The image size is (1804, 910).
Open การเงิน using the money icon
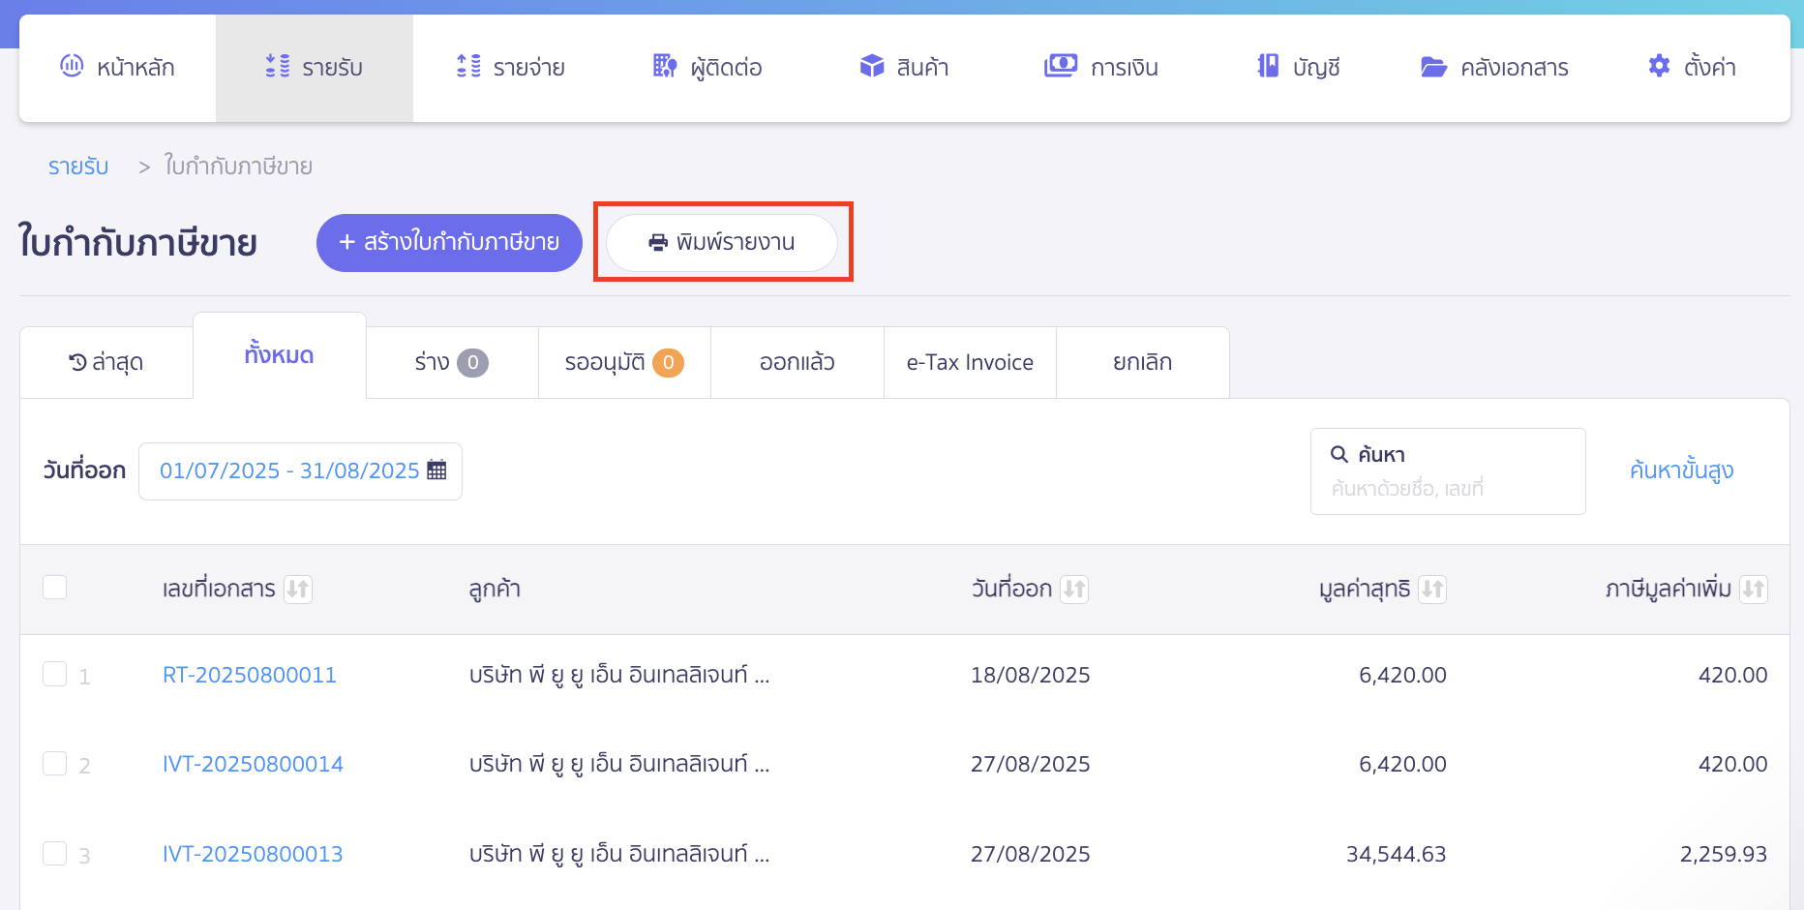tap(1059, 66)
